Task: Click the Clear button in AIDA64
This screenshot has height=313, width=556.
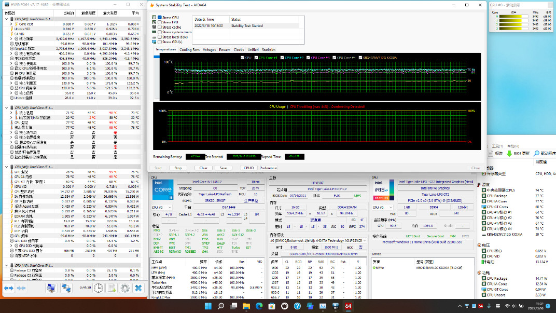Action: pos(203,168)
